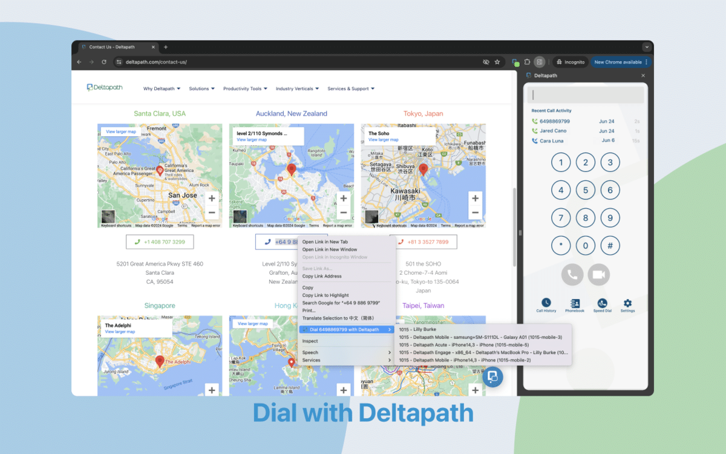Open a new browser tab
Viewport: 726px width, 454px height.
pos(166,47)
